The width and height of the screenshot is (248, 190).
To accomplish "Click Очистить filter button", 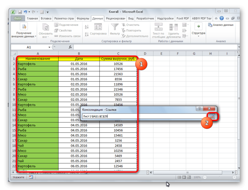I will coord(131,25).
